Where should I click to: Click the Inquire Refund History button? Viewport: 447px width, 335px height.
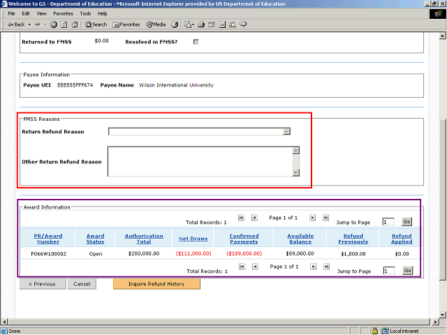[156, 284]
